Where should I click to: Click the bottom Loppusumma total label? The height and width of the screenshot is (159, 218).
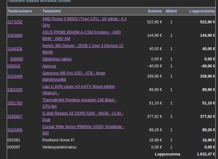[x=167, y=154]
